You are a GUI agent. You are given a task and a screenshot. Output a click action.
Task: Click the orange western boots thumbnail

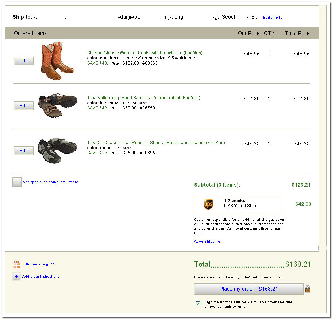[x=58, y=61]
